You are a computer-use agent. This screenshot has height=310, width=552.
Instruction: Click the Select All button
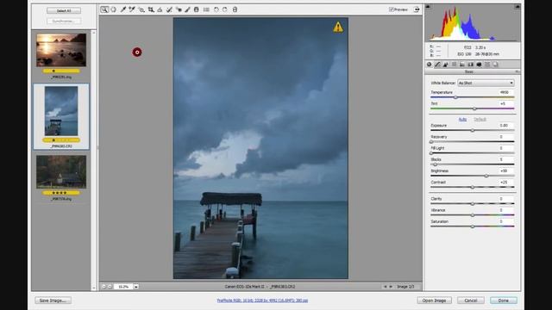coord(64,11)
